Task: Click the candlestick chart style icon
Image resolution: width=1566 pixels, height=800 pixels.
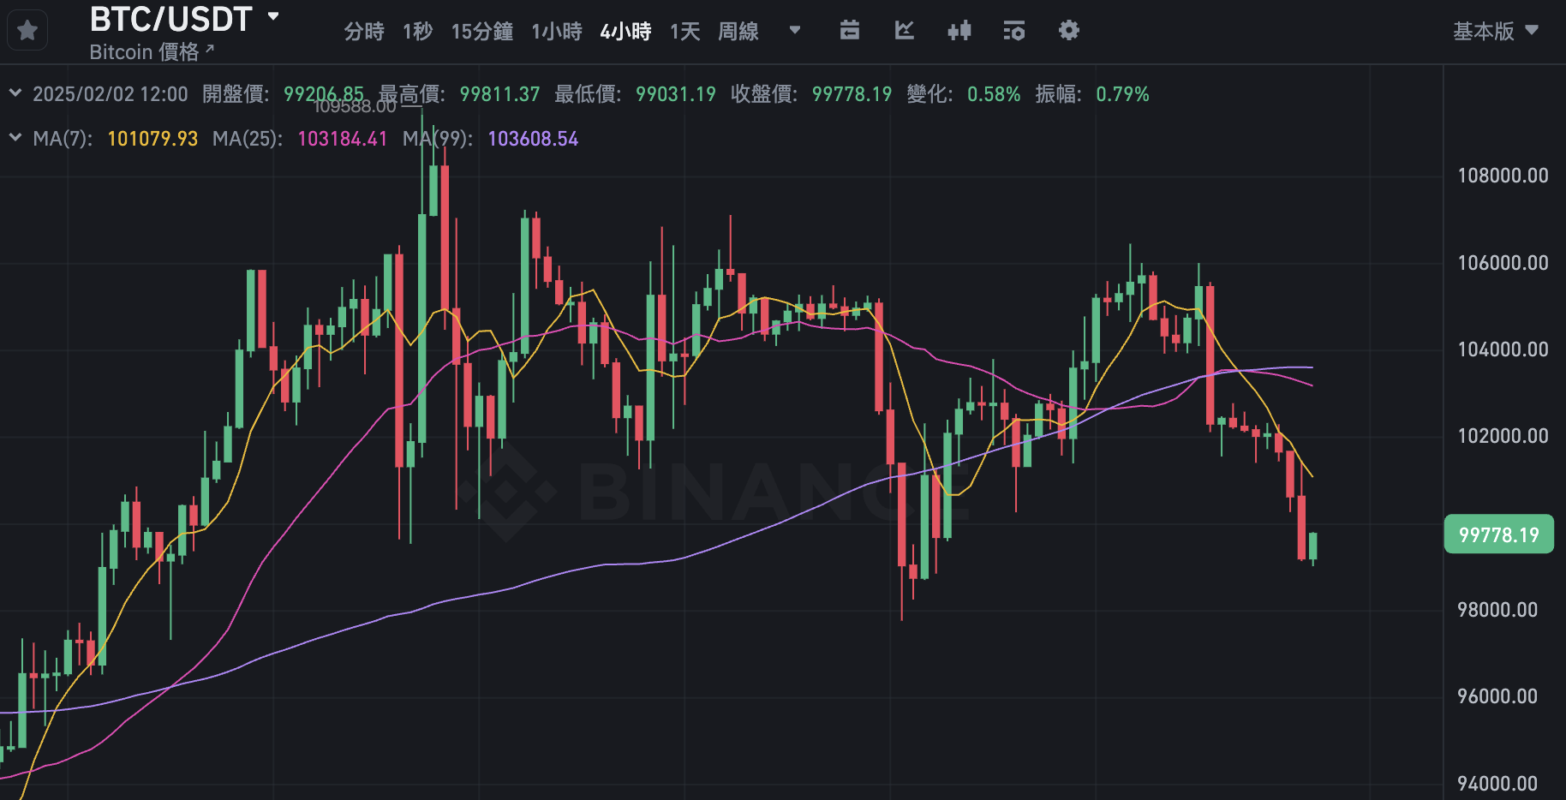Action: pos(959,31)
